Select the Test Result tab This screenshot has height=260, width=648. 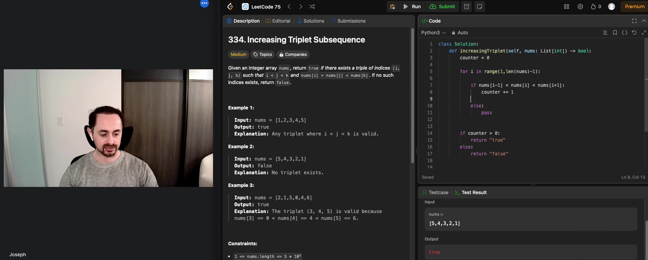(471, 192)
